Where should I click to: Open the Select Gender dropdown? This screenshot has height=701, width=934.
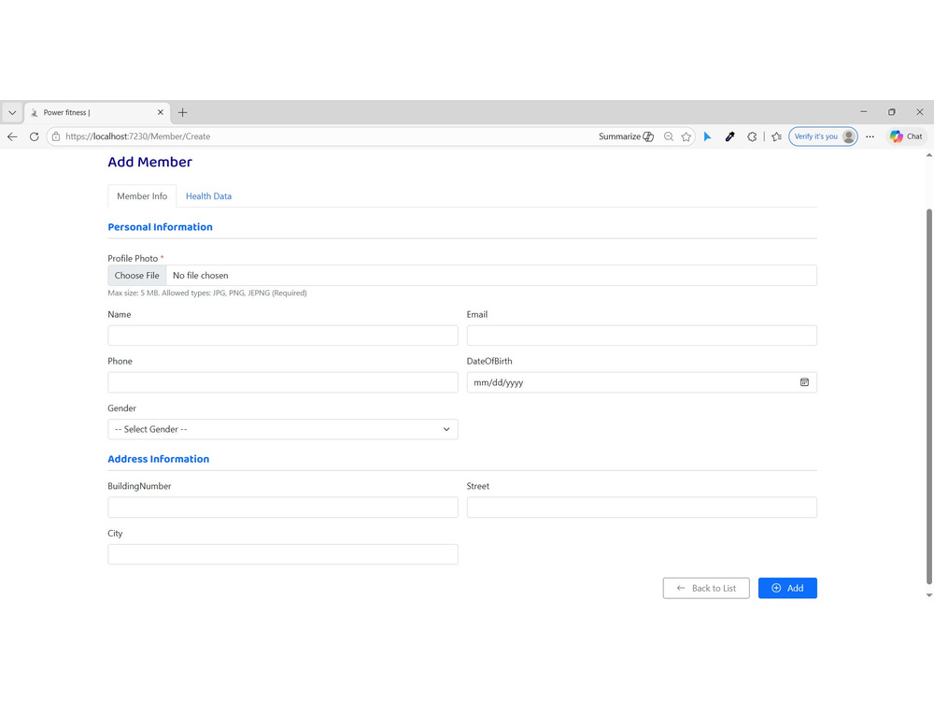point(283,429)
